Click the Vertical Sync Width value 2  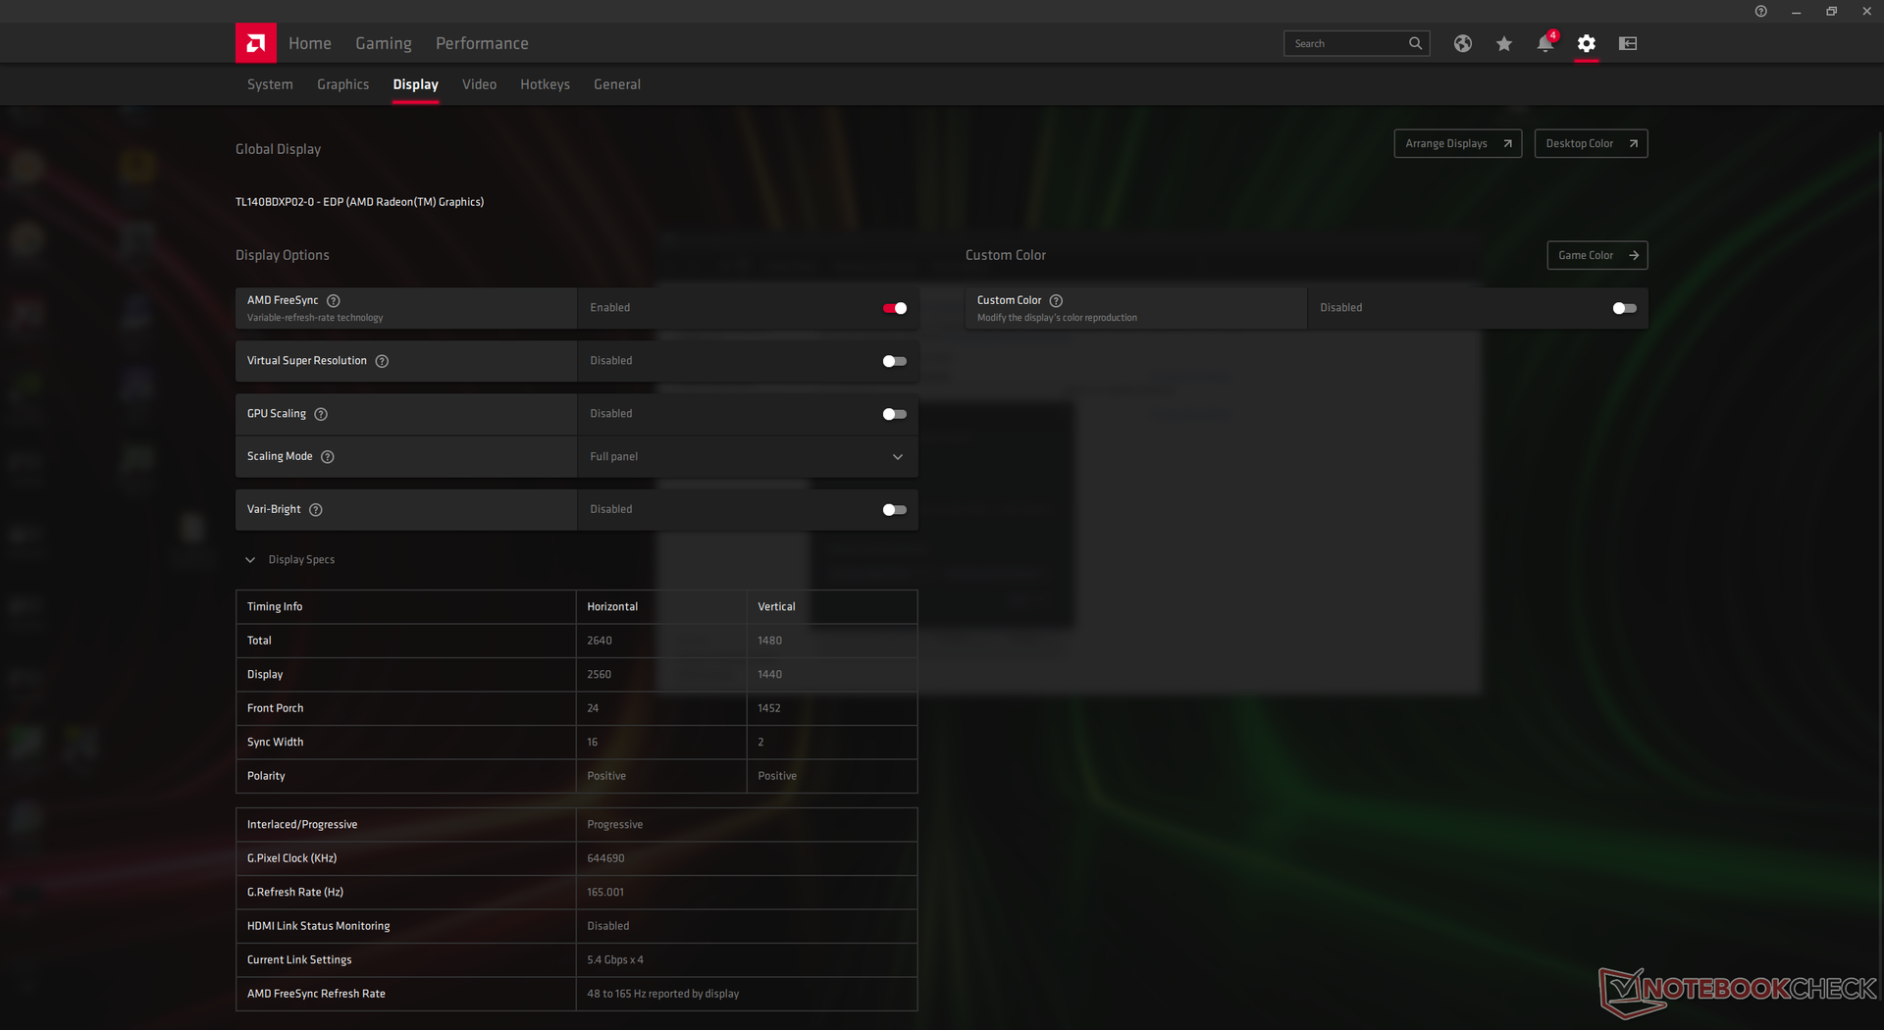pyautogui.click(x=760, y=743)
